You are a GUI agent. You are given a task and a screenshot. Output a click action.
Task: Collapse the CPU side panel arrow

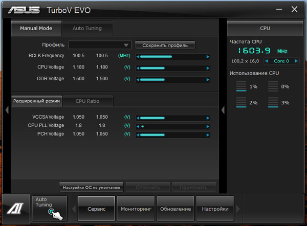[223, 110]
